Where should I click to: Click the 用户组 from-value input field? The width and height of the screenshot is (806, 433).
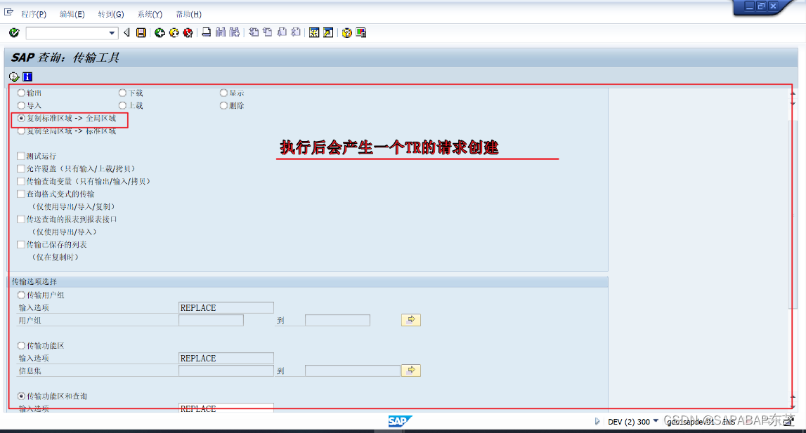[x=211, y=321]
